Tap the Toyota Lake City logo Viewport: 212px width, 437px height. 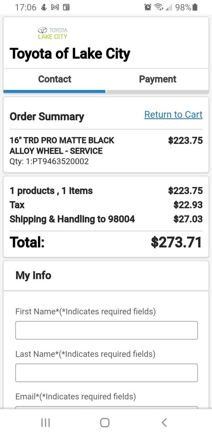(x=52, y=33)
